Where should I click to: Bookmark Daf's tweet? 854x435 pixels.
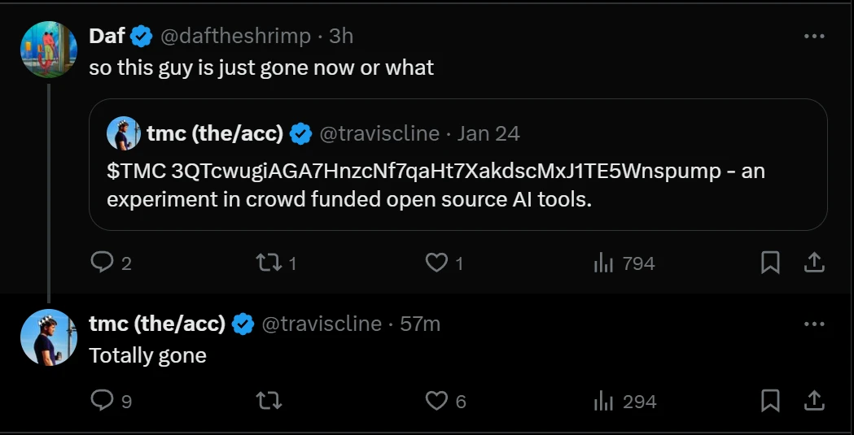[770, 263]
